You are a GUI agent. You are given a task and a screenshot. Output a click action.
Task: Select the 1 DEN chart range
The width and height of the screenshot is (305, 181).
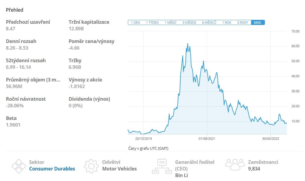click(x=135, y=22)
